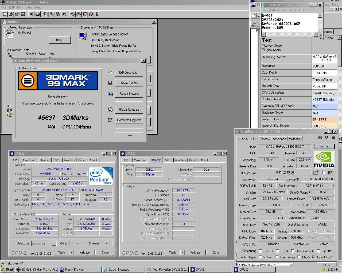Click the My Project description icon

pos(10,34)
